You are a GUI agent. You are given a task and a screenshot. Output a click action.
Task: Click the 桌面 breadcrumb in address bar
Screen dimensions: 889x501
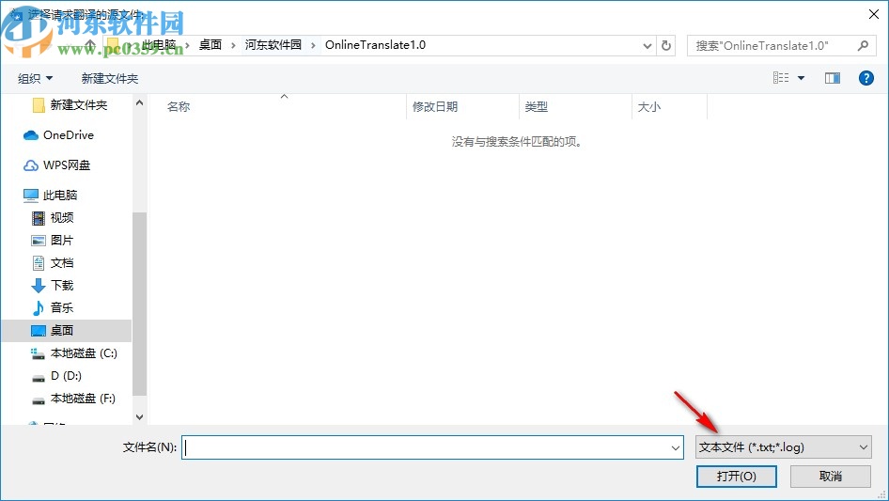pyautogui.click(x=211, y=45)
